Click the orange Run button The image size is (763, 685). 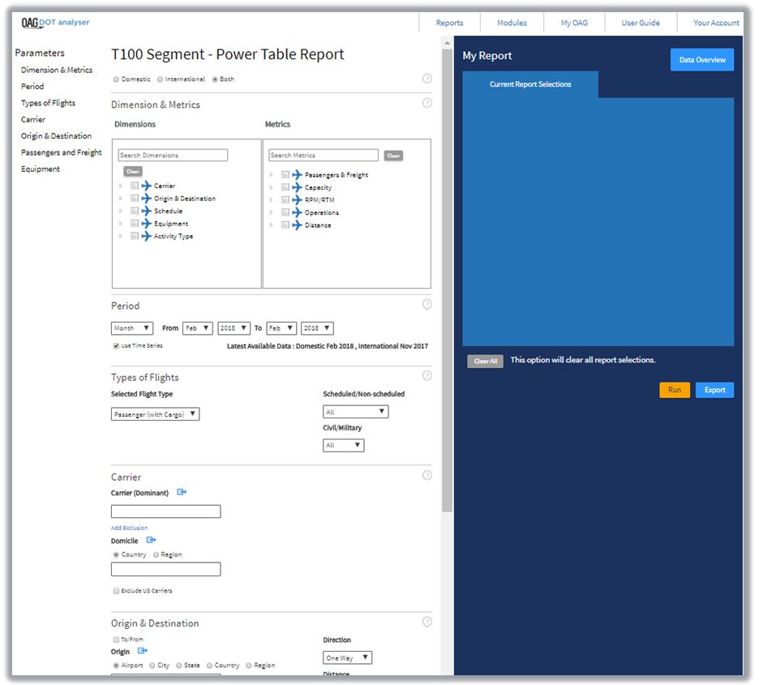(674, 390)
